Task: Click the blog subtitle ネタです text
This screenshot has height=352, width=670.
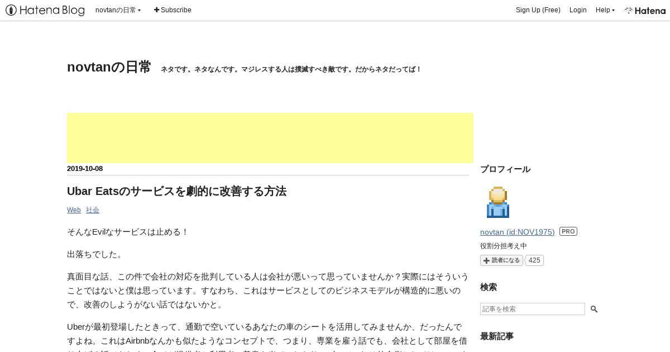Action: pos(291,69)
